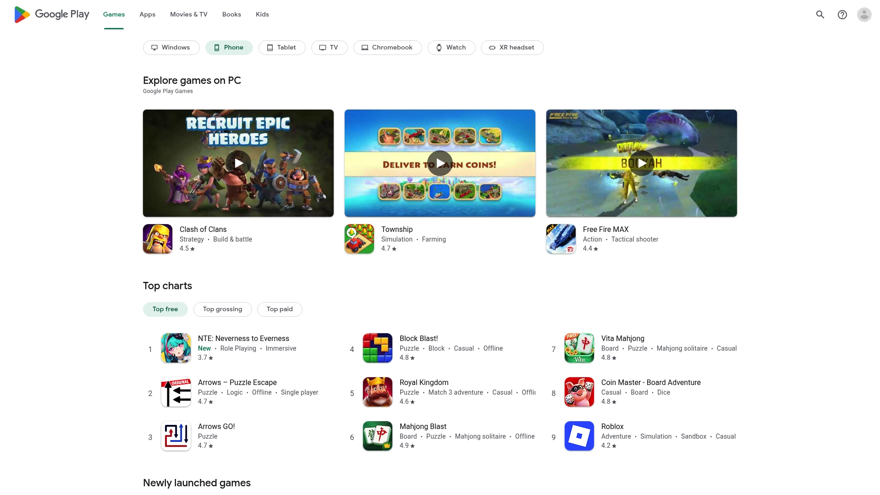Show the Top paid chart
880x495 pixels.
pyautogui.click(x=280, y=309)
